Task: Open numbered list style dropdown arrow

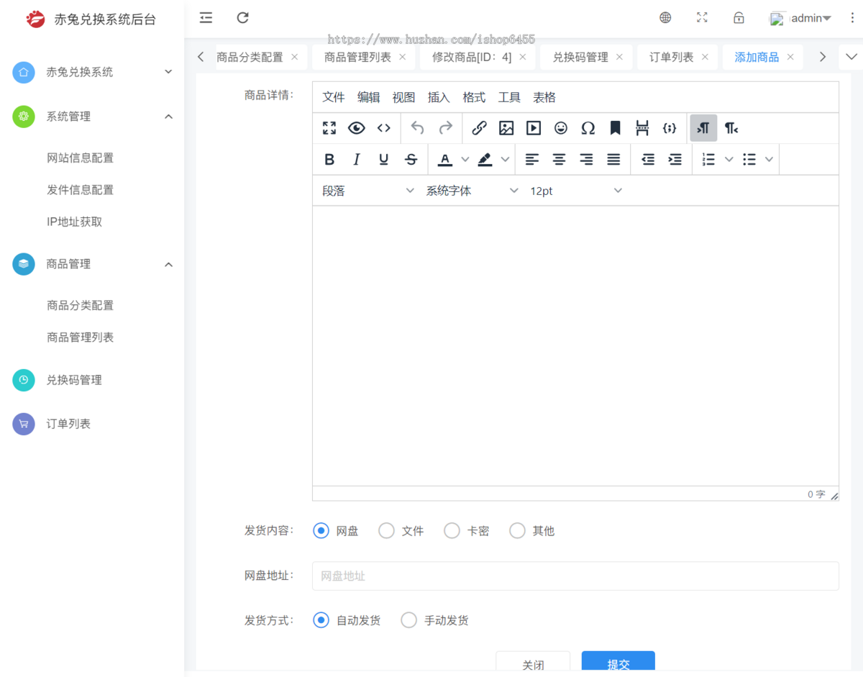Action: 729,160
